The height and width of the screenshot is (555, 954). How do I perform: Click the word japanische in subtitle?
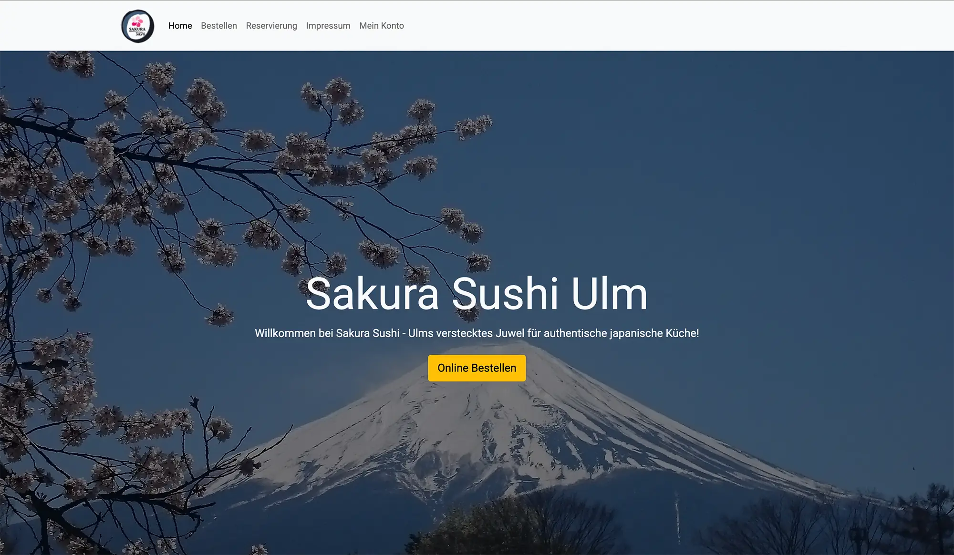[635, 333]
